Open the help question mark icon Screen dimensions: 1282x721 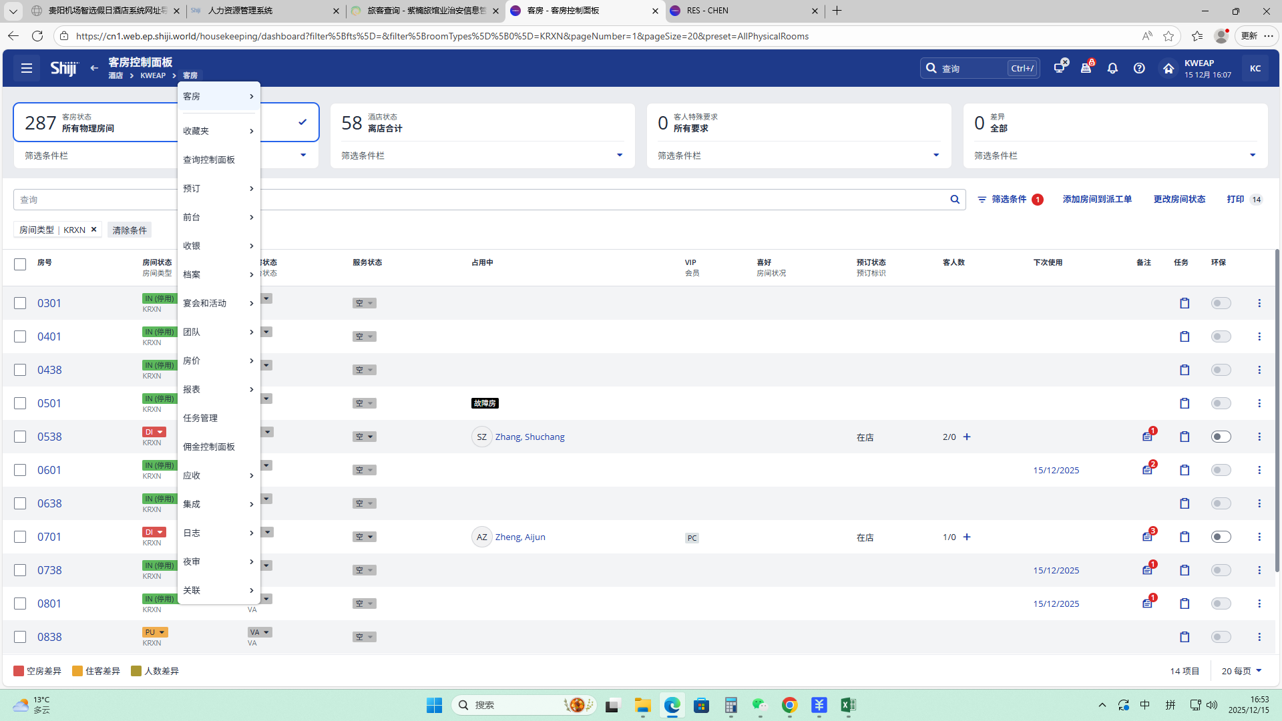point(1139,68)
